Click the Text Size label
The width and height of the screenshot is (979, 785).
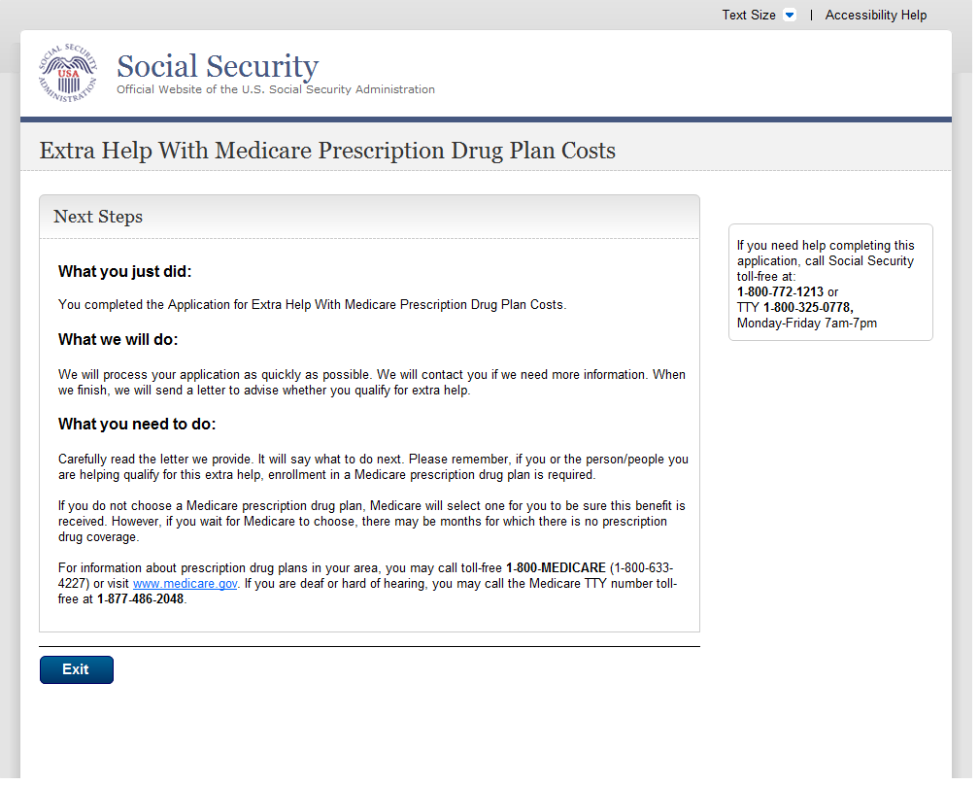point(748,16)
